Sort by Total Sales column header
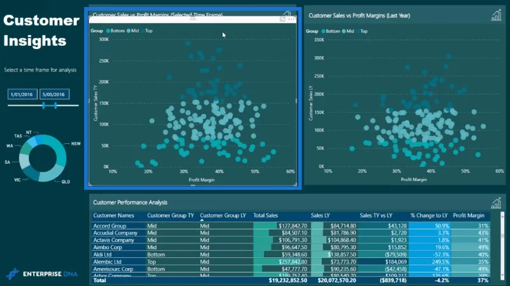This screenshot has width=510, height=286. 265,215
